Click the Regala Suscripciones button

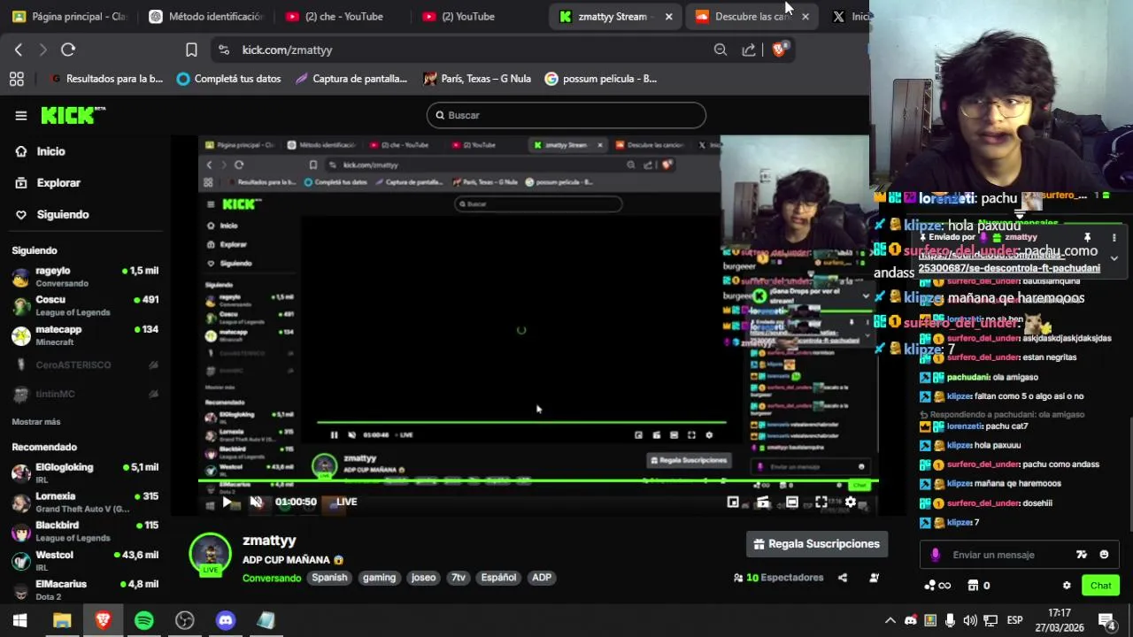click(x=817, y=544)
